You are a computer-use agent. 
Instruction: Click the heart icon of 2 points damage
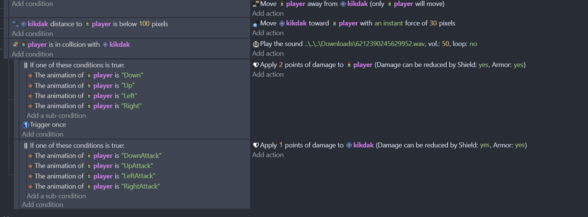256,65
